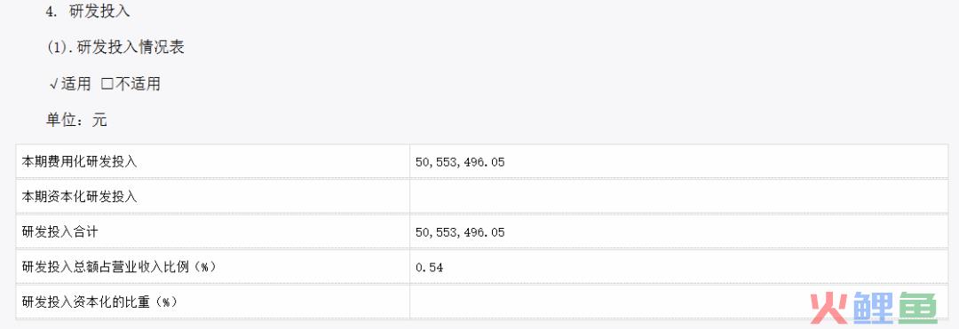Select the 研发投入总额占营业收入比例 label
The width and height of the screenshot is (959, 329).
coord(119,267)
